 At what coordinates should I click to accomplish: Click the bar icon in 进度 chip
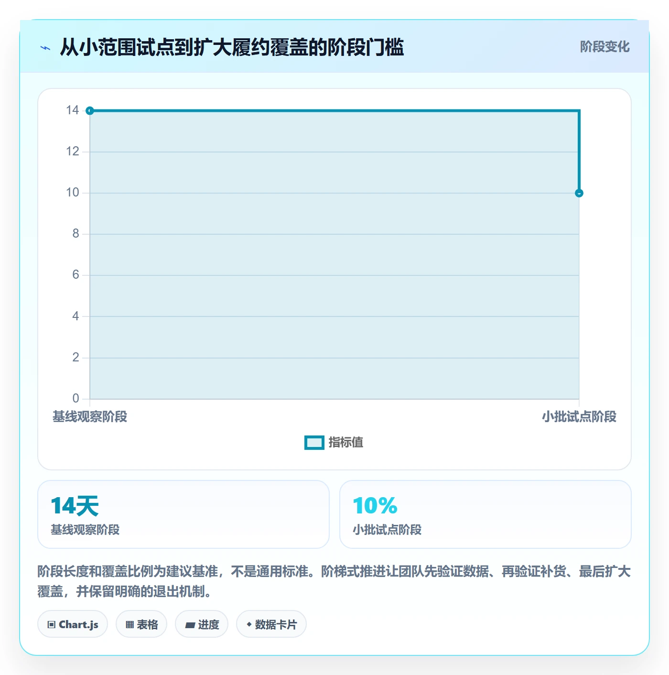(190, 625)
